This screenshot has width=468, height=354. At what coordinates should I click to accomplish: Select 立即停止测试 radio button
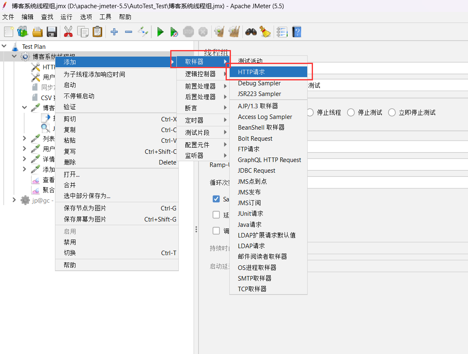pyautogui.click(x=392, y=112)
